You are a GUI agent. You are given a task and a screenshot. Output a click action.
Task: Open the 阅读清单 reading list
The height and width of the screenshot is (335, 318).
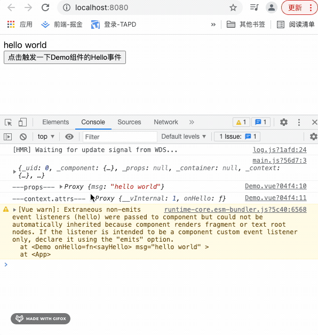(x=296, y=25)
